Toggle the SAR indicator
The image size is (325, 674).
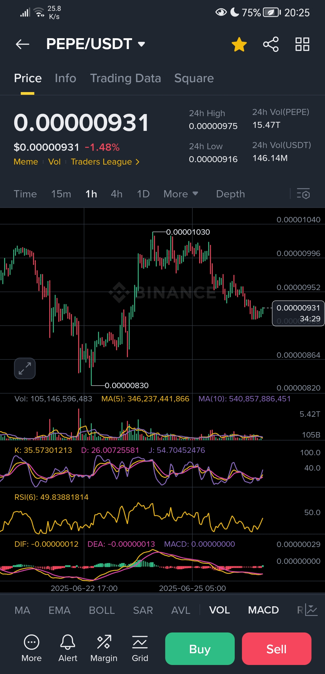[x=143, y=610]
